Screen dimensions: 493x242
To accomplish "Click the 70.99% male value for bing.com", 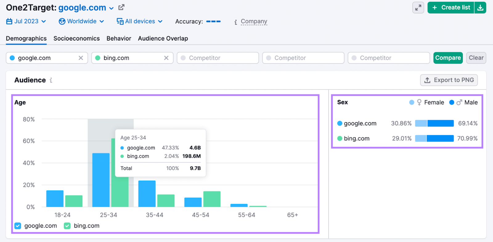I will (467, 139).
